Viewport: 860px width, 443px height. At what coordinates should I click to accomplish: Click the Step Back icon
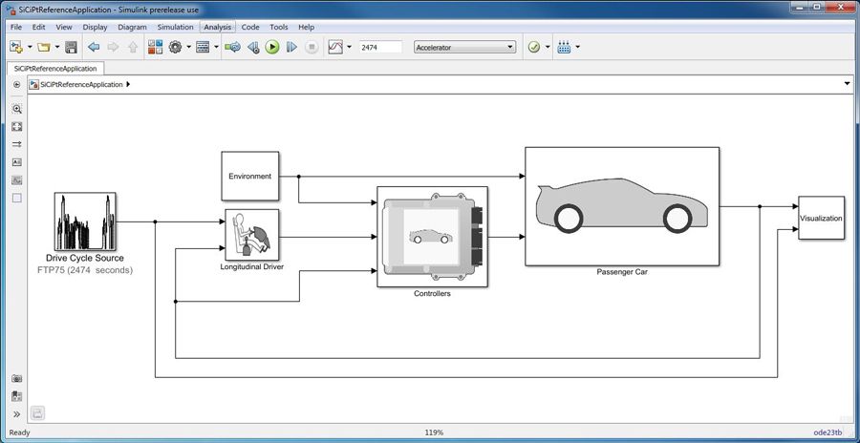coord(253,47)
